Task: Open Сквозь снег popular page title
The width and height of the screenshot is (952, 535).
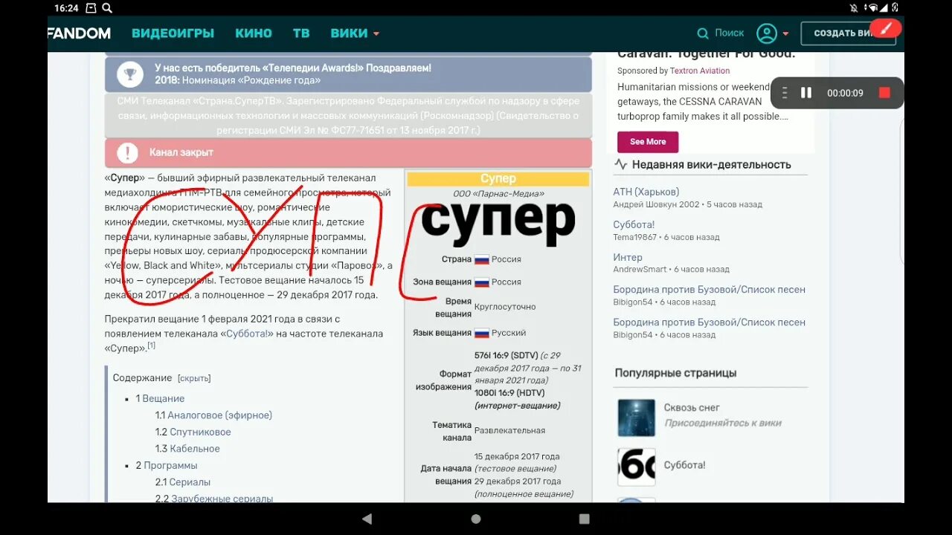Action: pos(692,408)
